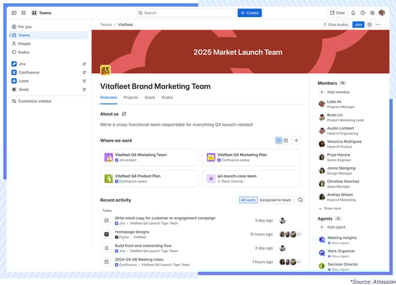This screenshot has width=396, height=285.
Task: Select Kudos in sidebar
Action: coord(49,52)
